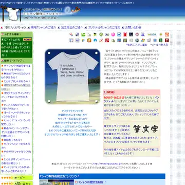Click the tall green rectangle bookmark icon

click(161, 40)
